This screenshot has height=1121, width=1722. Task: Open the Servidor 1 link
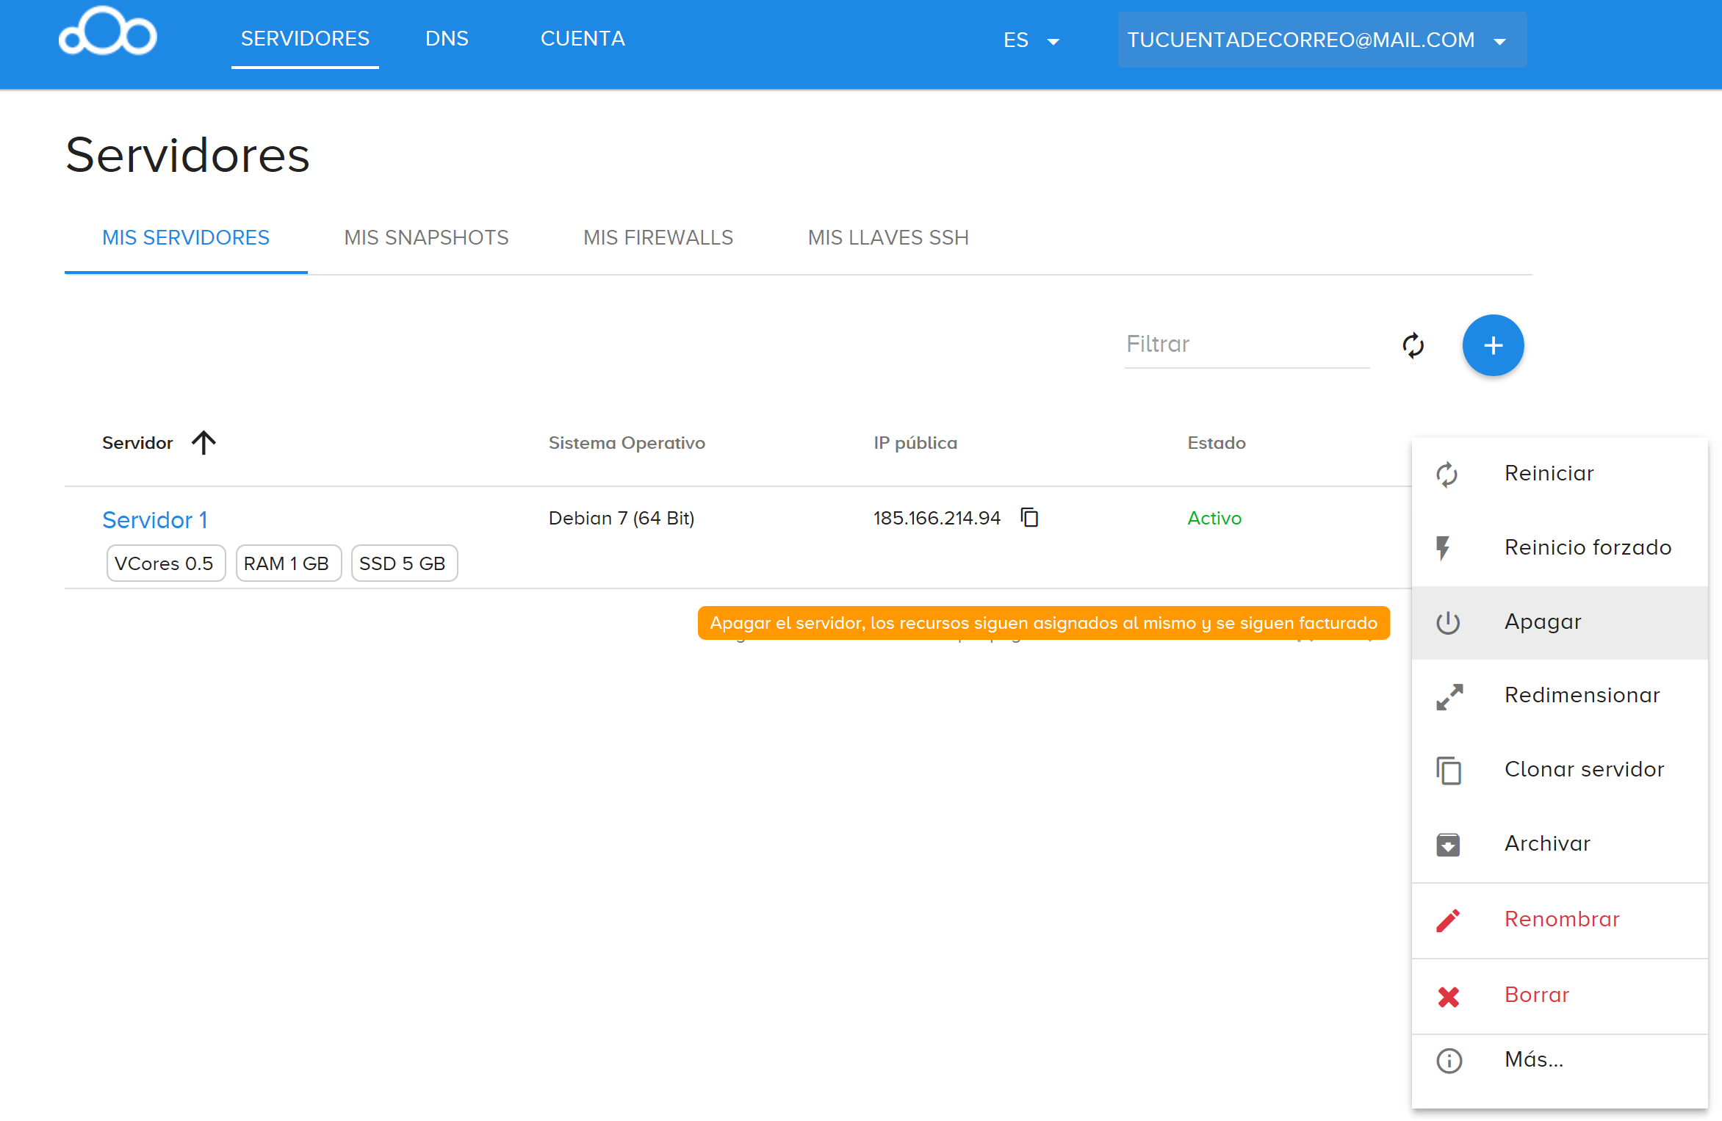click(155, 520)
